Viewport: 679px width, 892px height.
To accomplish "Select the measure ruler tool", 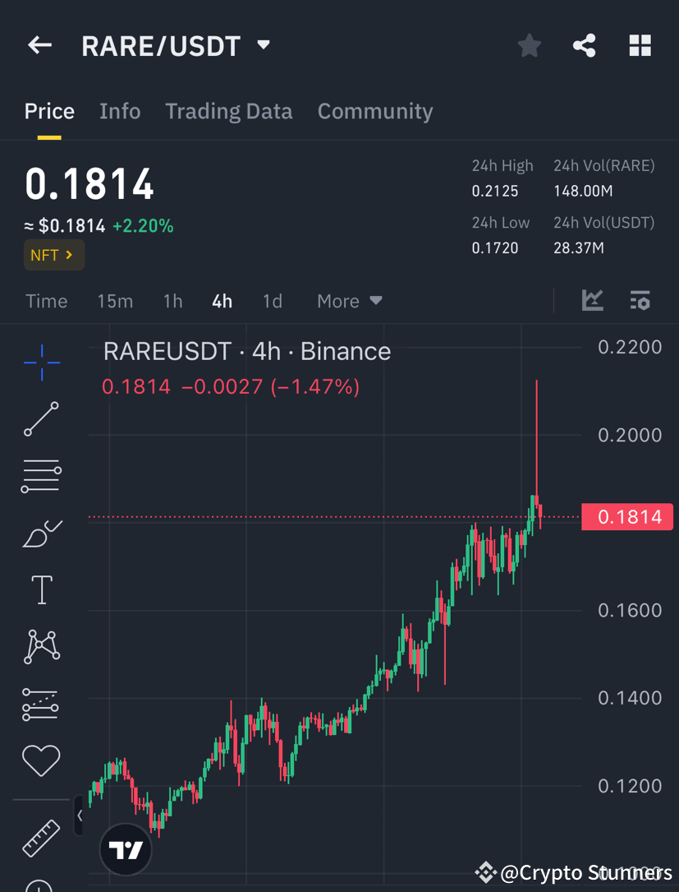I will [x=41, y=837].
